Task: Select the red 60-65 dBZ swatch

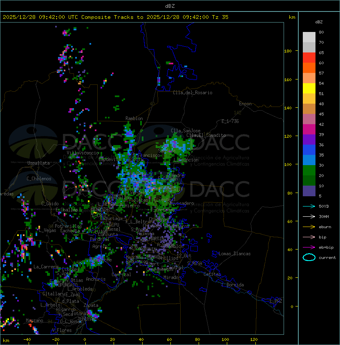Action: click(x=309, y=58)
